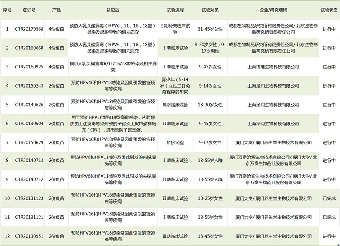The width and height of the screenshot is (340, 246).
Task: Select registration number CTR20130604
Action: coord(29,124)
